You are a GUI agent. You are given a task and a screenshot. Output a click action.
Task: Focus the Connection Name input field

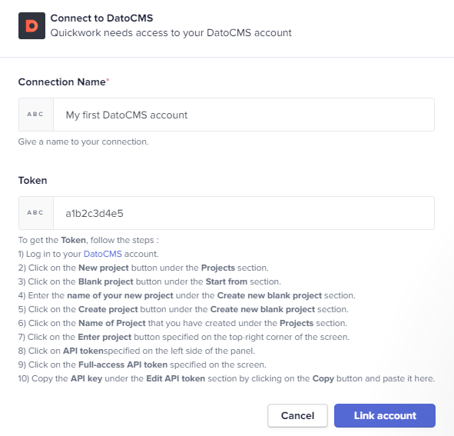(x=244, y=115)
